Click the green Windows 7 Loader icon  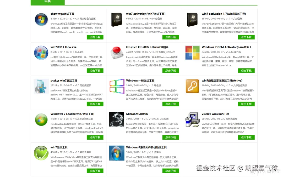coord(41,119)
